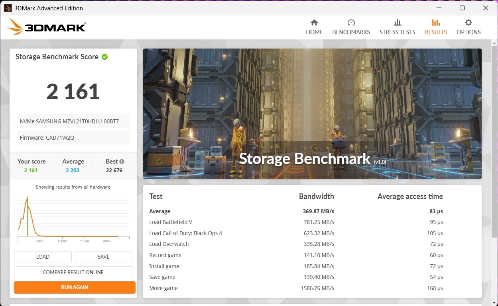
Task: Switch to the BENCHMARKS tab label
Action: [351, 32]
